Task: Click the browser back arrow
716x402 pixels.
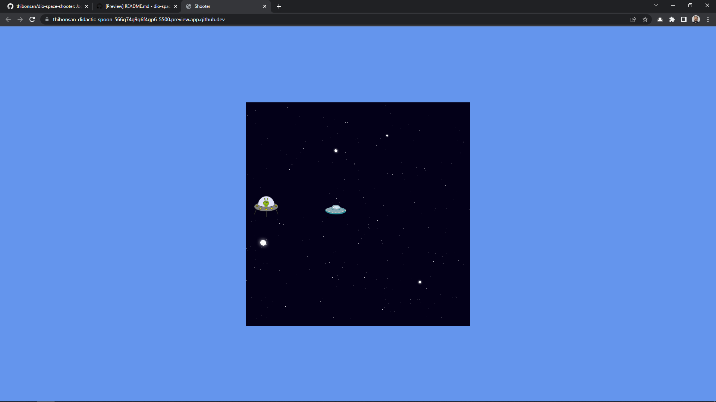Action: pos(8,19)
